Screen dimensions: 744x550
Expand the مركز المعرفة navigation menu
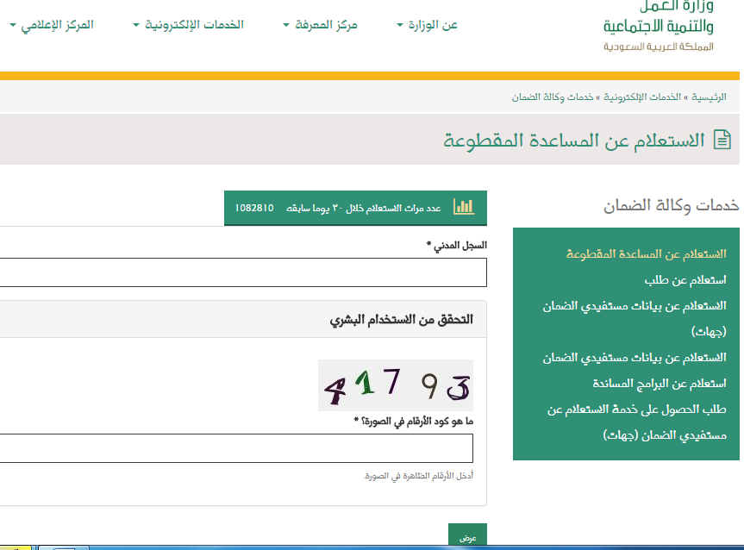coord(321,25)
